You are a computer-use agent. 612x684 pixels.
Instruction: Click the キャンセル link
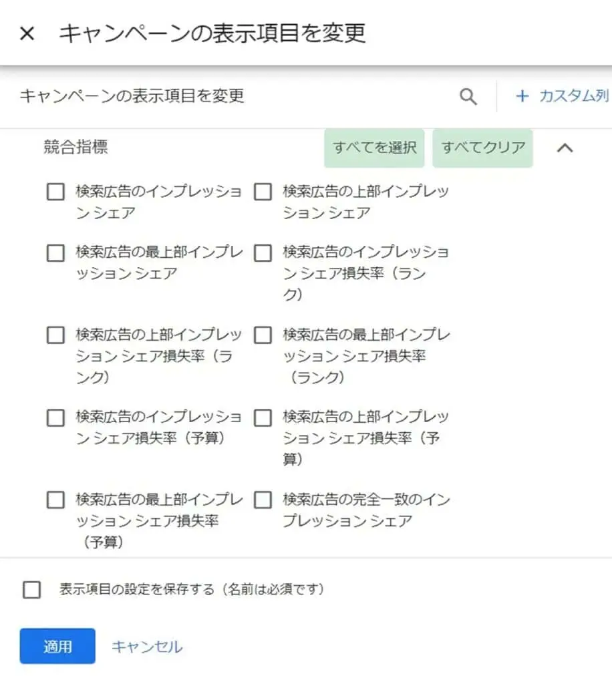click(x=146, y=646)
